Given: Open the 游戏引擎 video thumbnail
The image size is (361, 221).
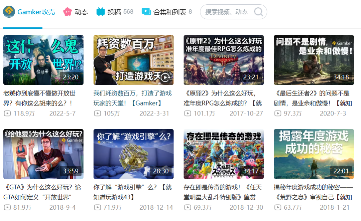Looking at the screenshot, I should click(x=133, y=154).
